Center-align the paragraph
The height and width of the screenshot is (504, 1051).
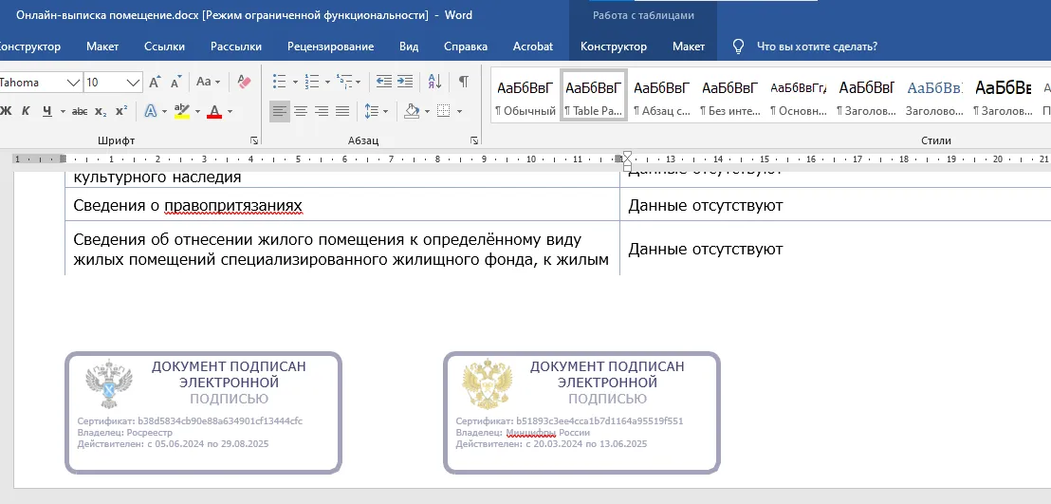point(301,112)
